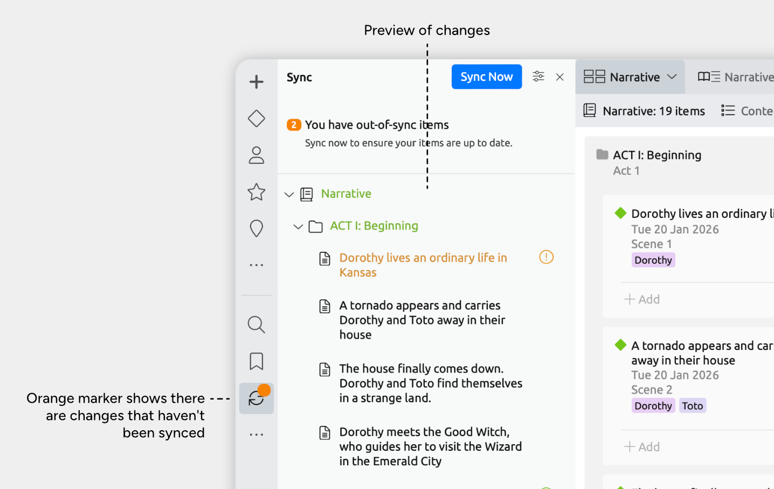
Task: Open the Characters person icon in sidebar
Action: click(257, 155)
